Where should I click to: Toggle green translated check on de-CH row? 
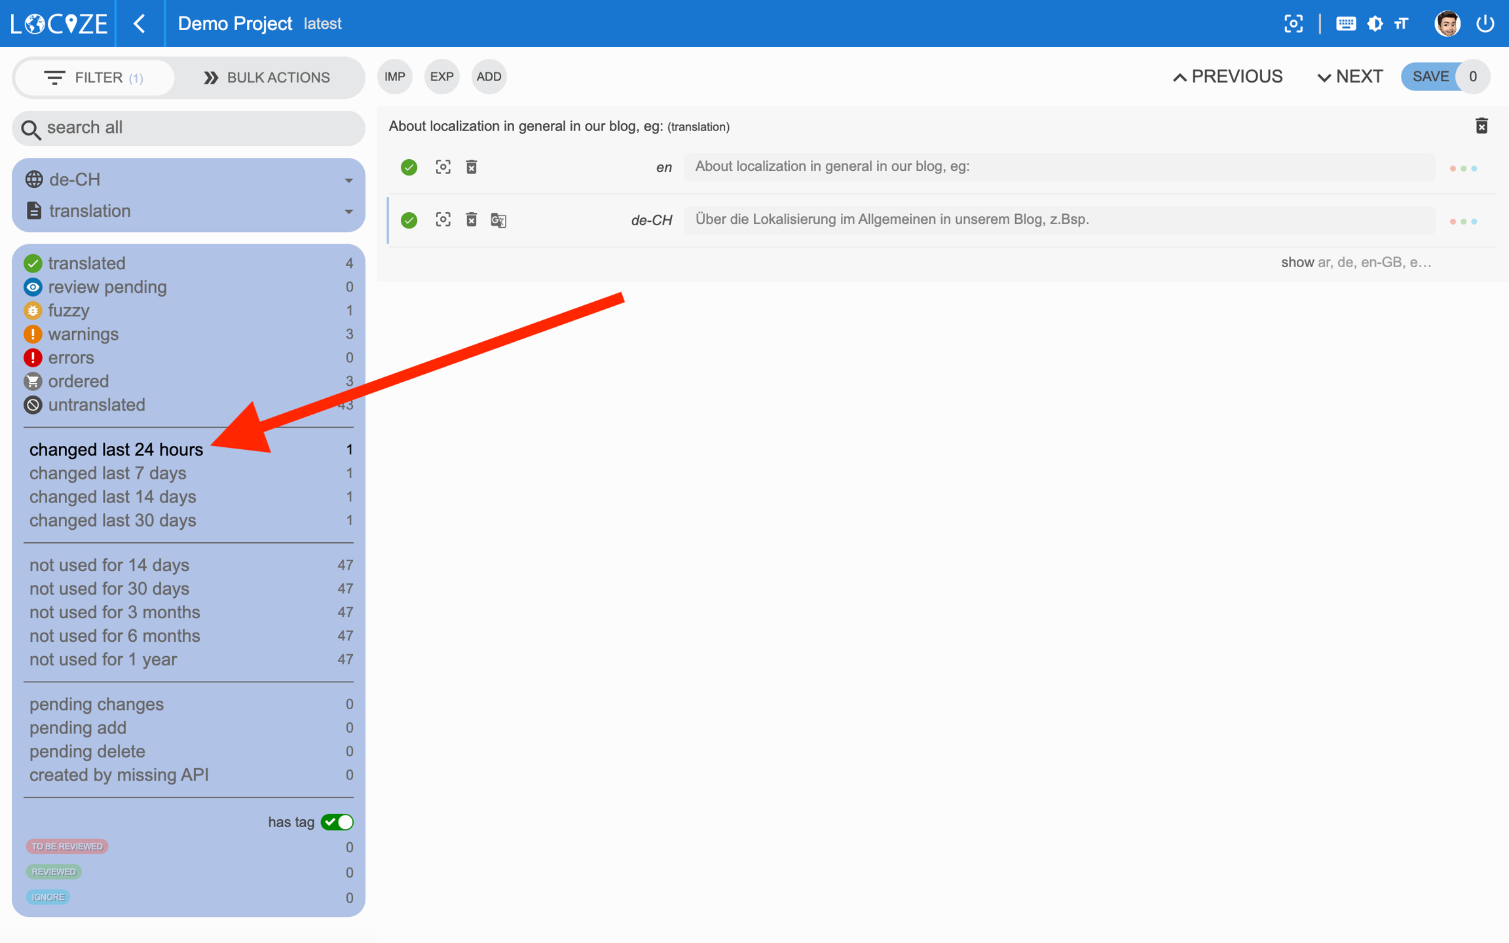409,220
